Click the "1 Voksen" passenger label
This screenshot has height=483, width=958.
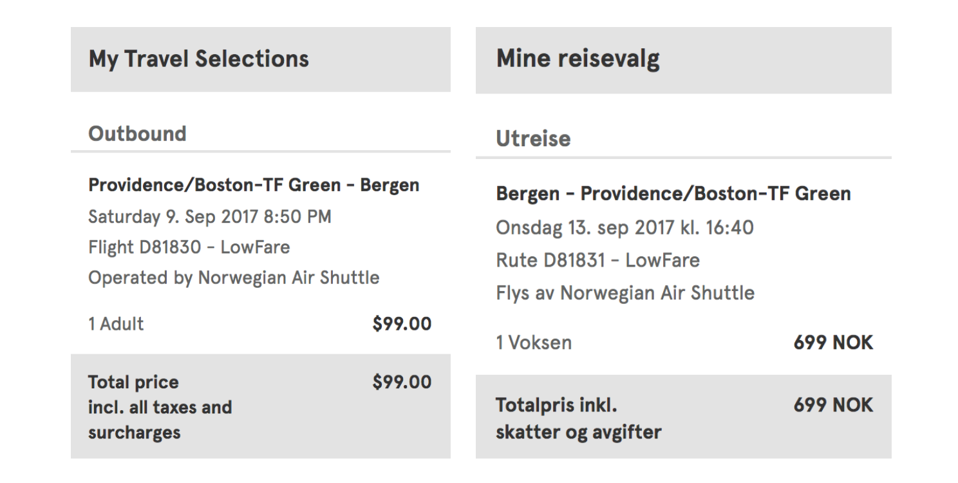coord(534,343)
